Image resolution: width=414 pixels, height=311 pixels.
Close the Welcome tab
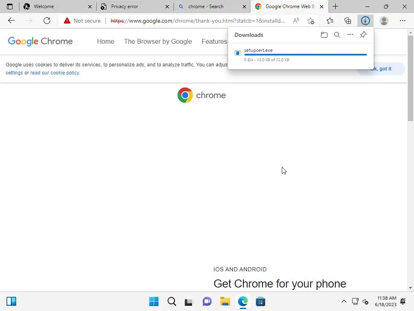[x=90, y=6]
